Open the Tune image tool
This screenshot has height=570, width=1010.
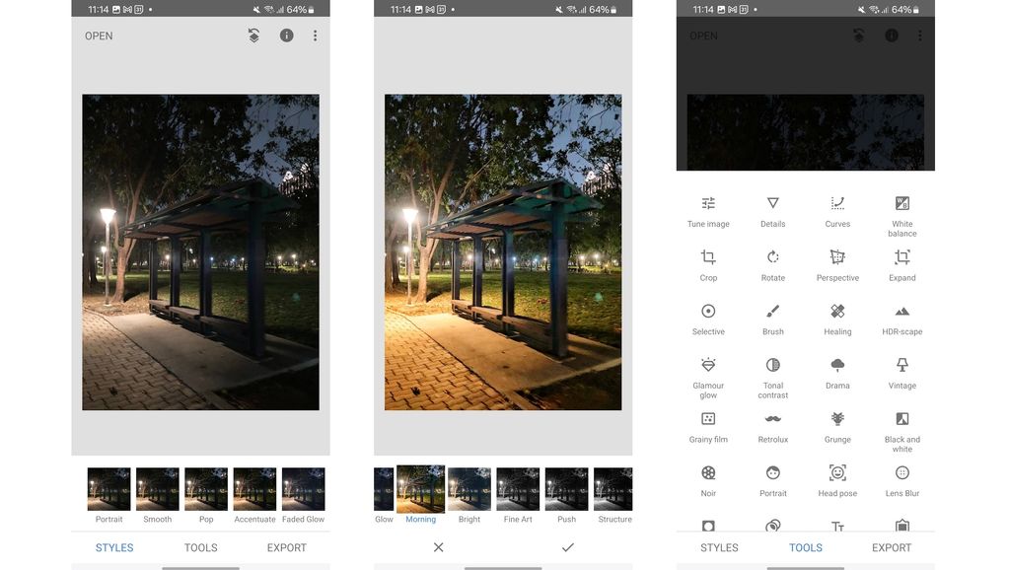[708, 210]
